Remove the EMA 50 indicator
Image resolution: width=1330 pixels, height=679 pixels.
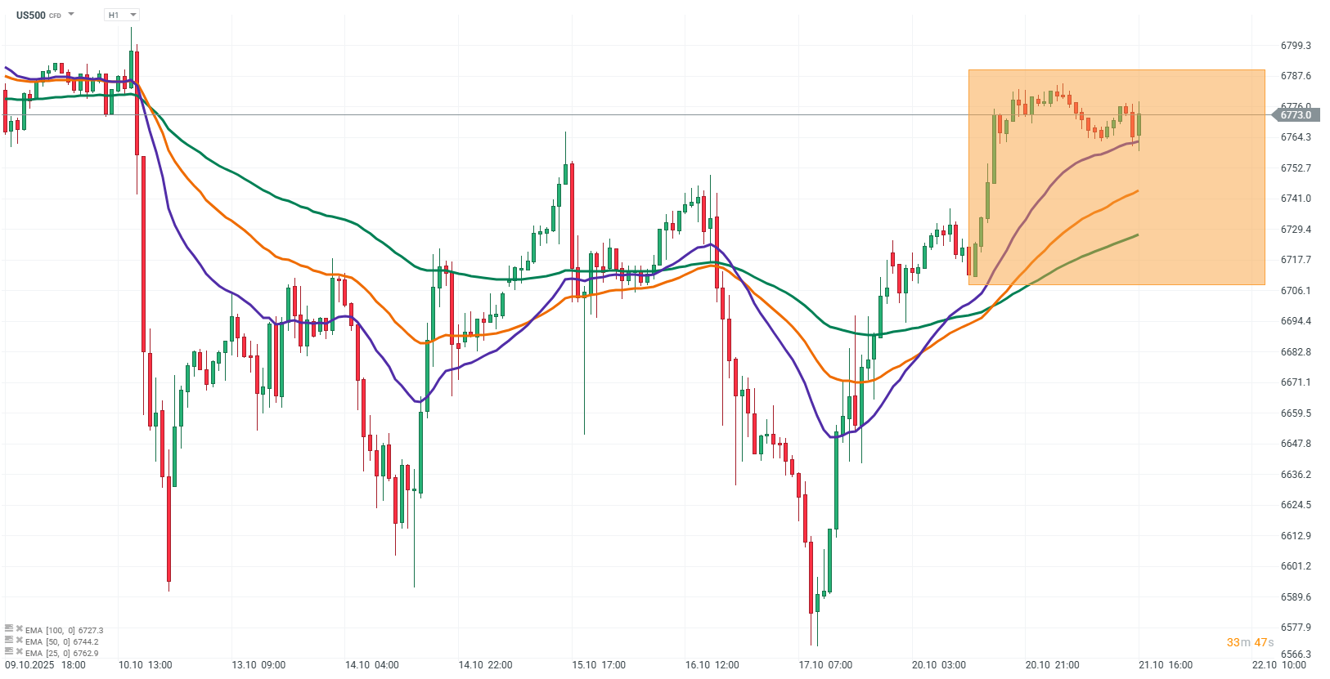tap(19, 641)
